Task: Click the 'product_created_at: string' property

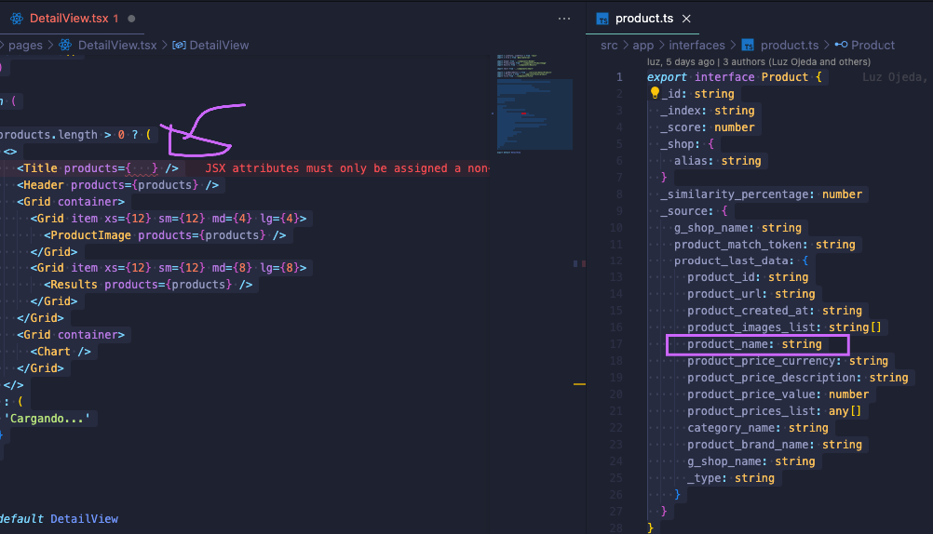Action: click(x=775, y=310)
